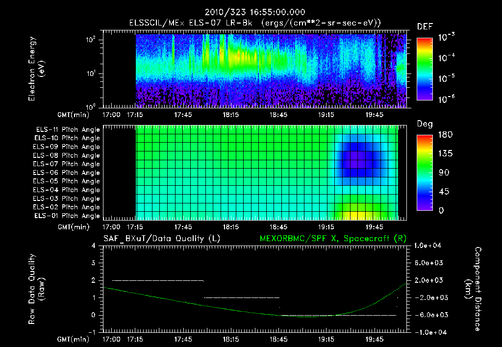Click 18:15 tick under the spectrogram panel
This screenshot has height=347, width=502.
point(231,115)
